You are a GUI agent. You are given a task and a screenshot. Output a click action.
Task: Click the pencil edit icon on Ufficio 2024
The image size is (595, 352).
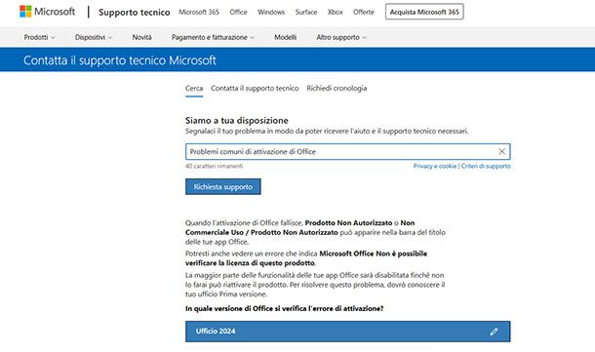(494, 332)
